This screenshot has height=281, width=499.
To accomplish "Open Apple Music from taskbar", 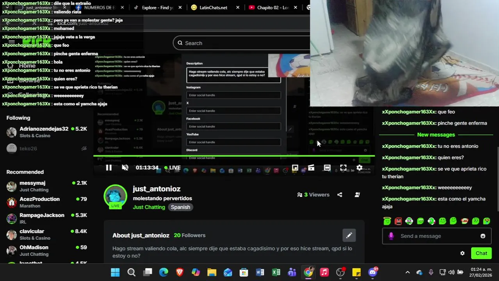I will point(324,272).
